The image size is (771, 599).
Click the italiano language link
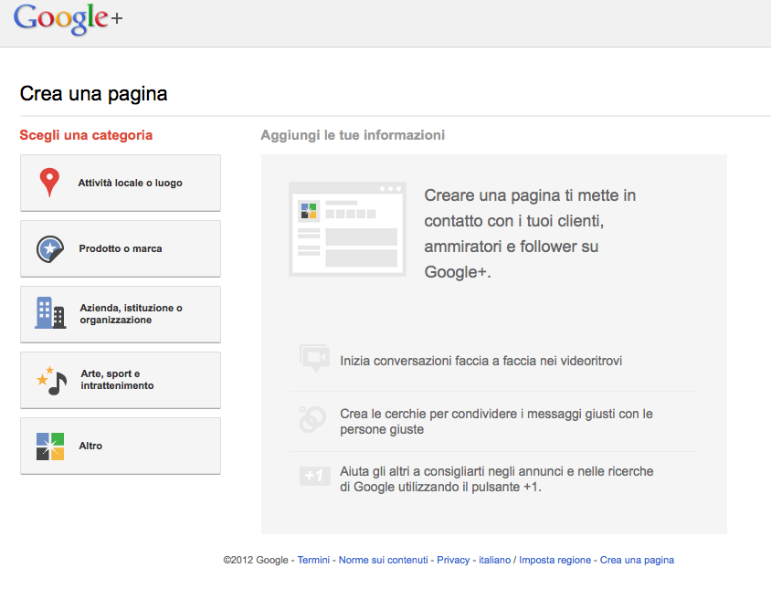pos(494,560)
